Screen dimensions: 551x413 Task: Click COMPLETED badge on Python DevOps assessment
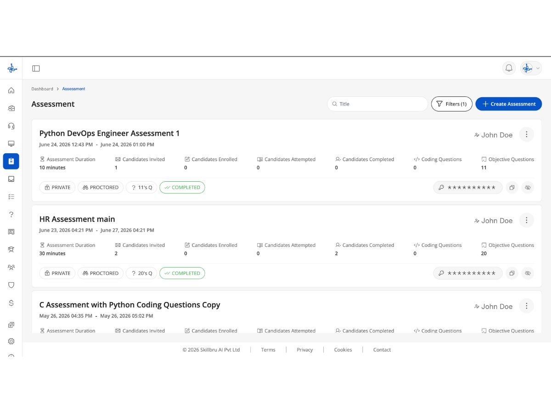(182, 187)
